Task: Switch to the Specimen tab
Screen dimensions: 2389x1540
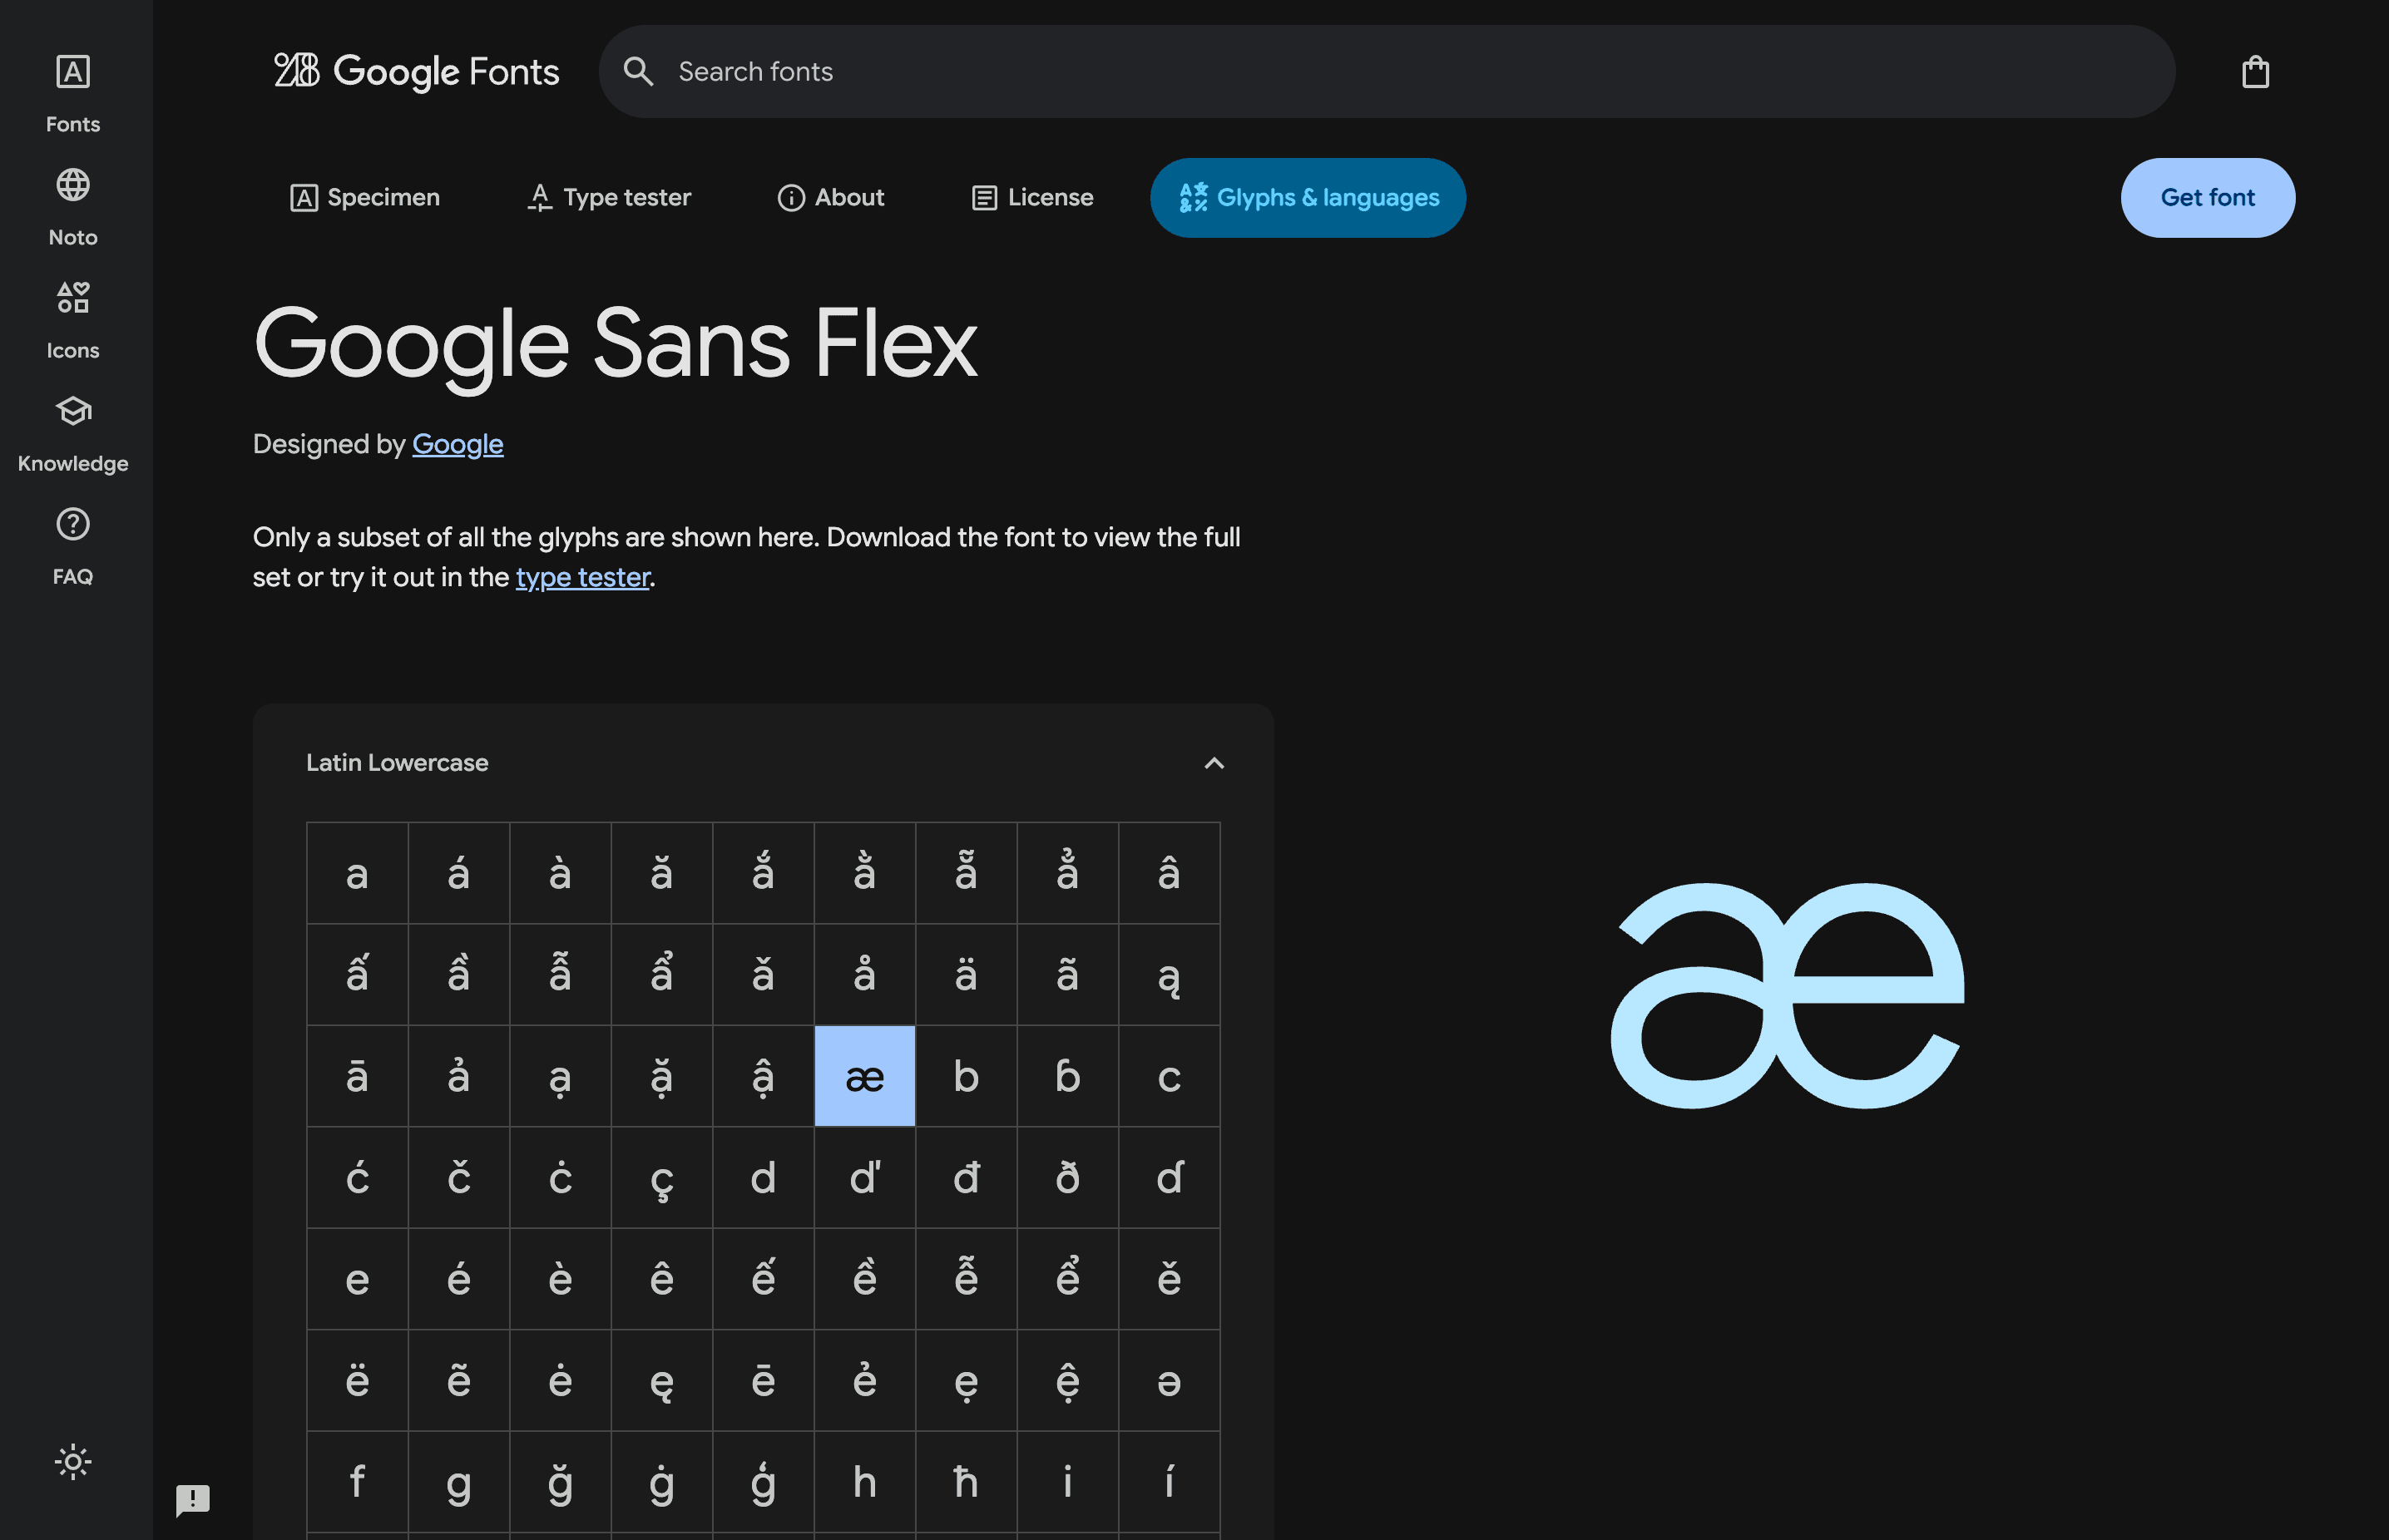Action: coord(365,198)
